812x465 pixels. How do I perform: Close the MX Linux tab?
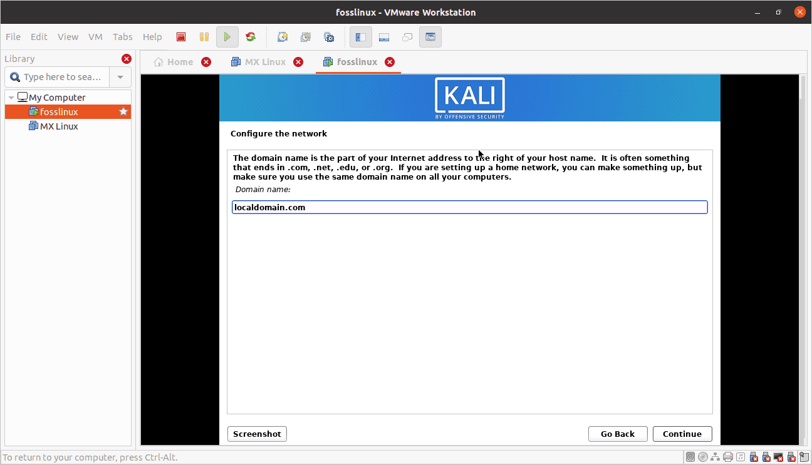pyautogui.click(x=298, y=61)
